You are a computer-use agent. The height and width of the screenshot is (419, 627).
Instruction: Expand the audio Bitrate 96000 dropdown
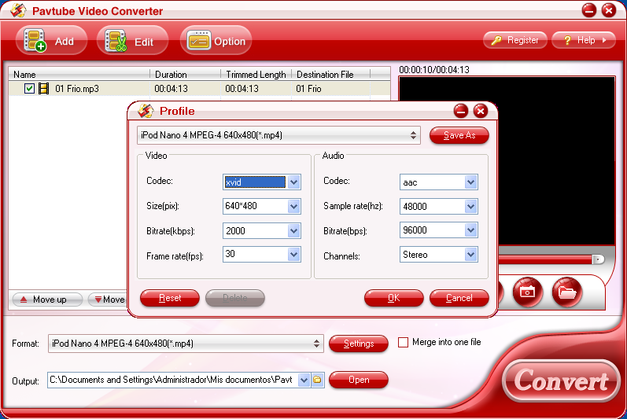click(471, 230)
